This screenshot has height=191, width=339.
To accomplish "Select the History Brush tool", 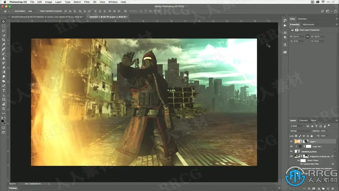I will tap(4, 63).
